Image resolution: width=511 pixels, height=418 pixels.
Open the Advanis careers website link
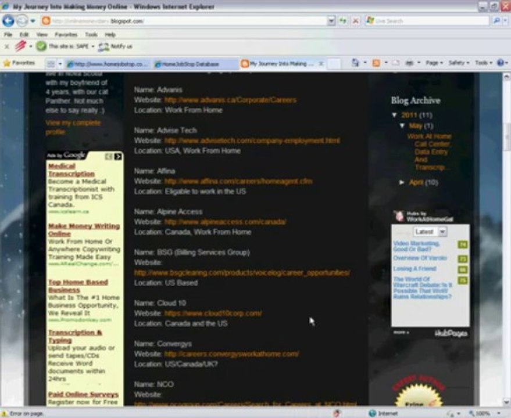point(230,100)
